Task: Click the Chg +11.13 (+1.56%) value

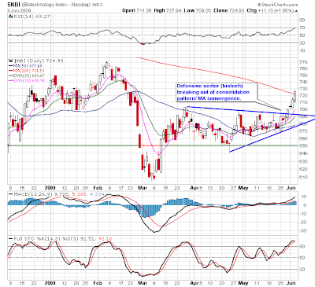Action: tap(270, 10)
